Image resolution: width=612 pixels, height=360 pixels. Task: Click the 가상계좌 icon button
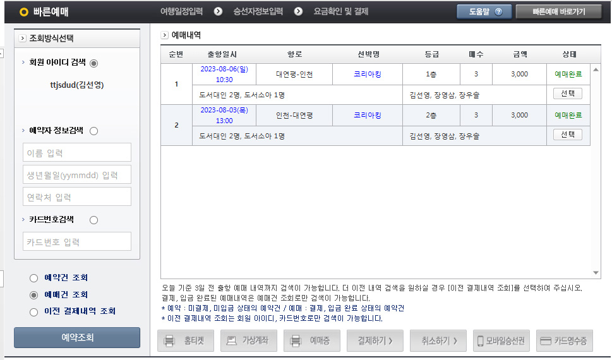pyautogui.click(x=232, y=341)
